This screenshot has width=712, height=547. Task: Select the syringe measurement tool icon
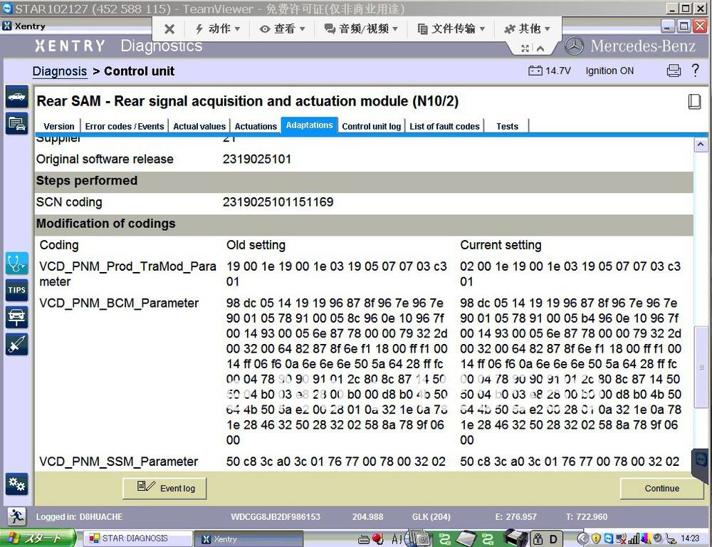pyautogui.click(x=17, y=344)
